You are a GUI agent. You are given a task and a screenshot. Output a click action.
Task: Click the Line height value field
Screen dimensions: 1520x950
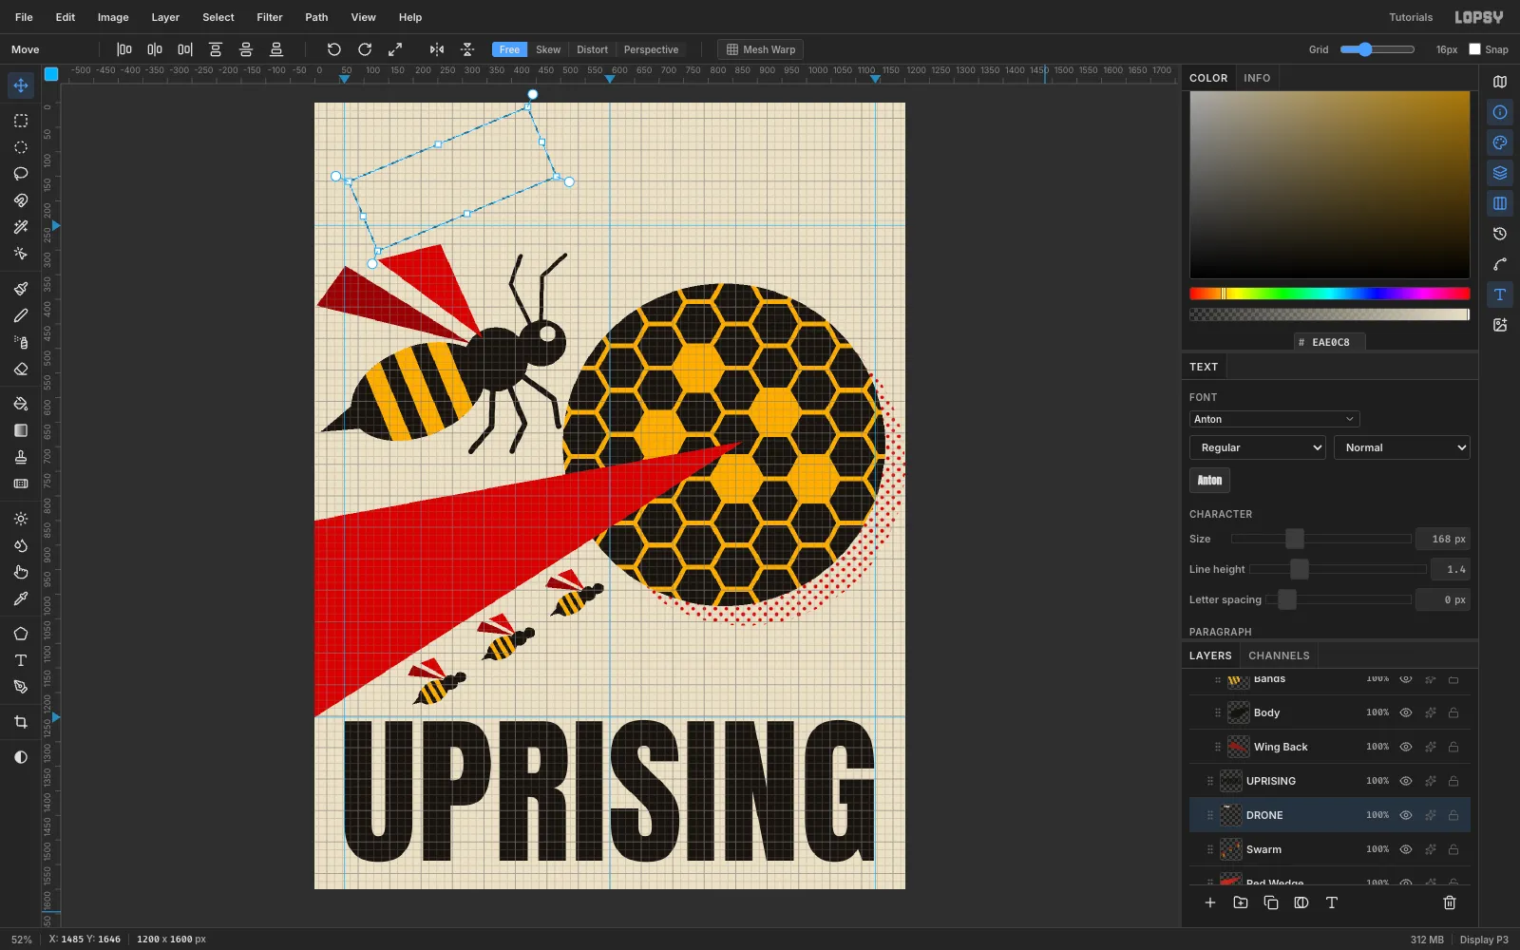click(1451, 569)
